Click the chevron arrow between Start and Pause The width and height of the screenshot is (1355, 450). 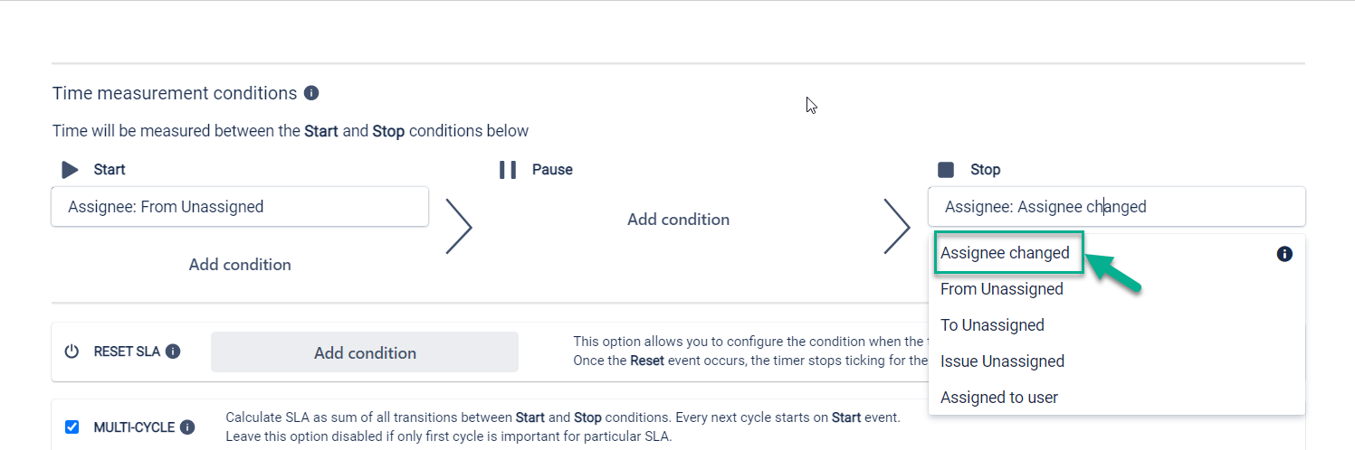(x=459, y=226)
